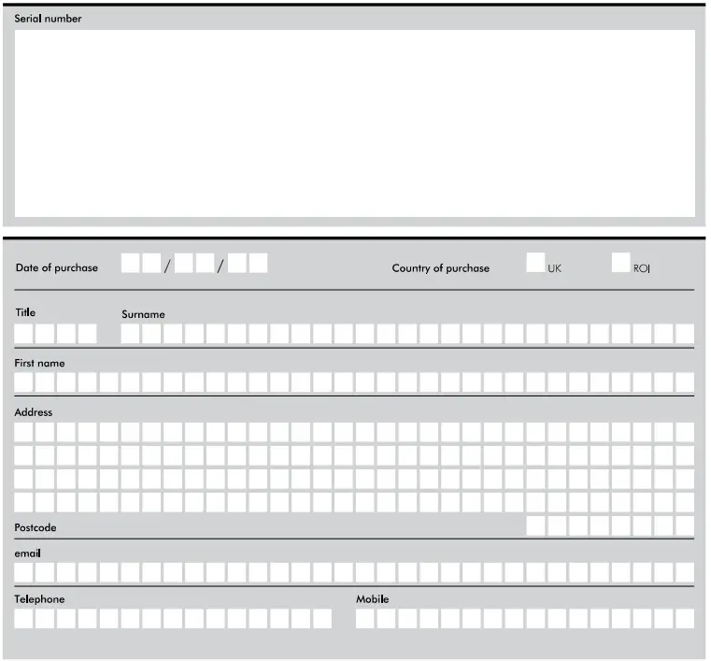Click the Telephone label
The height and width of the screenshot is (661, 711).
[39, 599]
